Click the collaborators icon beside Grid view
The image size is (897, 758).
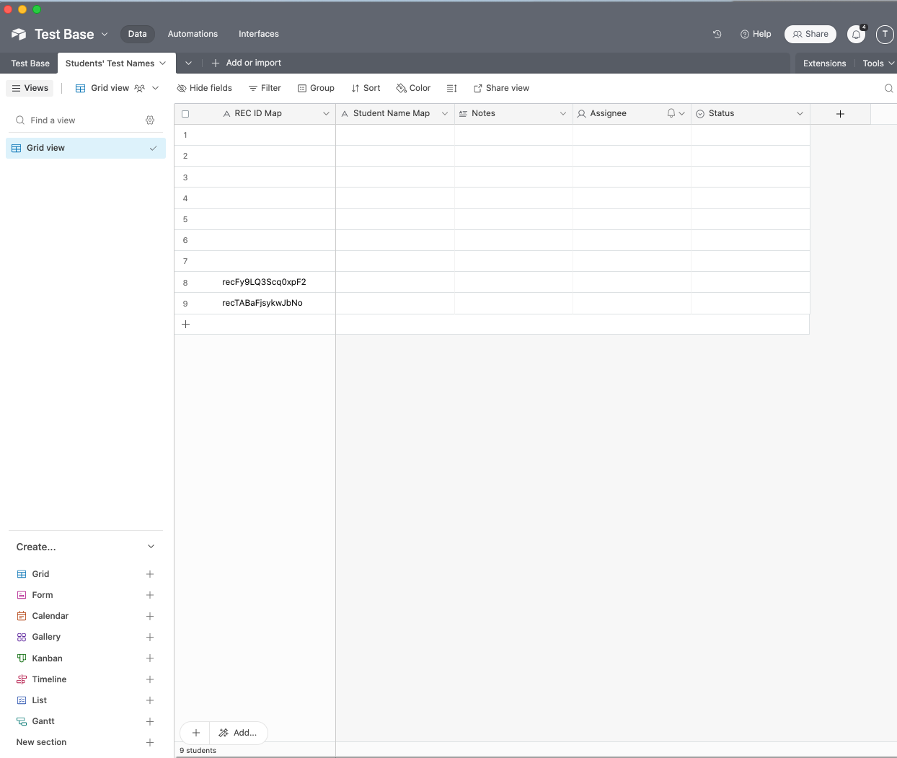tap(140, 88)
